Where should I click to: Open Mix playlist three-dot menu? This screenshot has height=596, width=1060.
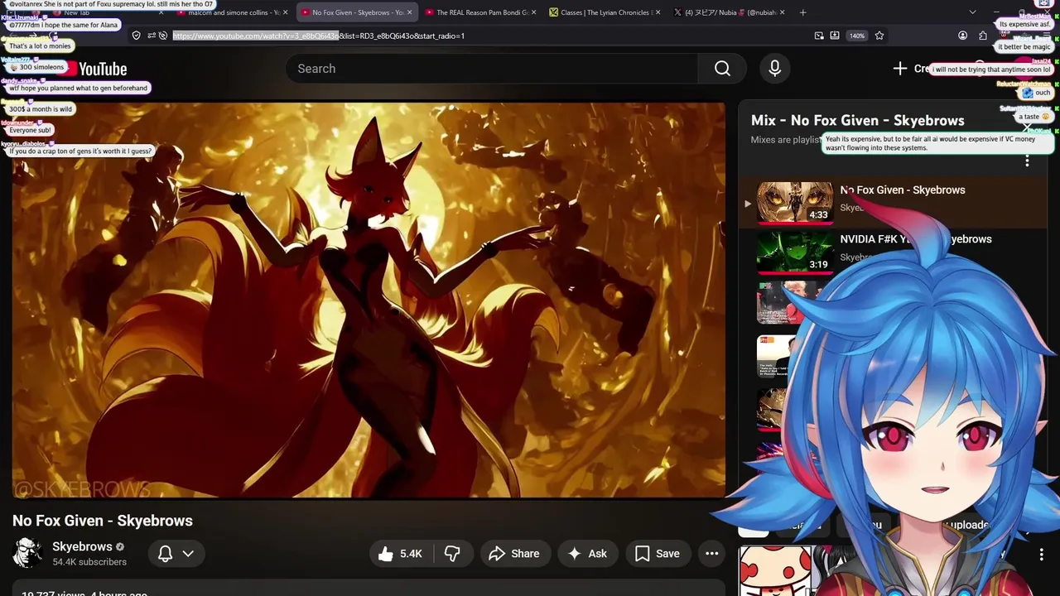point(1027,161)
